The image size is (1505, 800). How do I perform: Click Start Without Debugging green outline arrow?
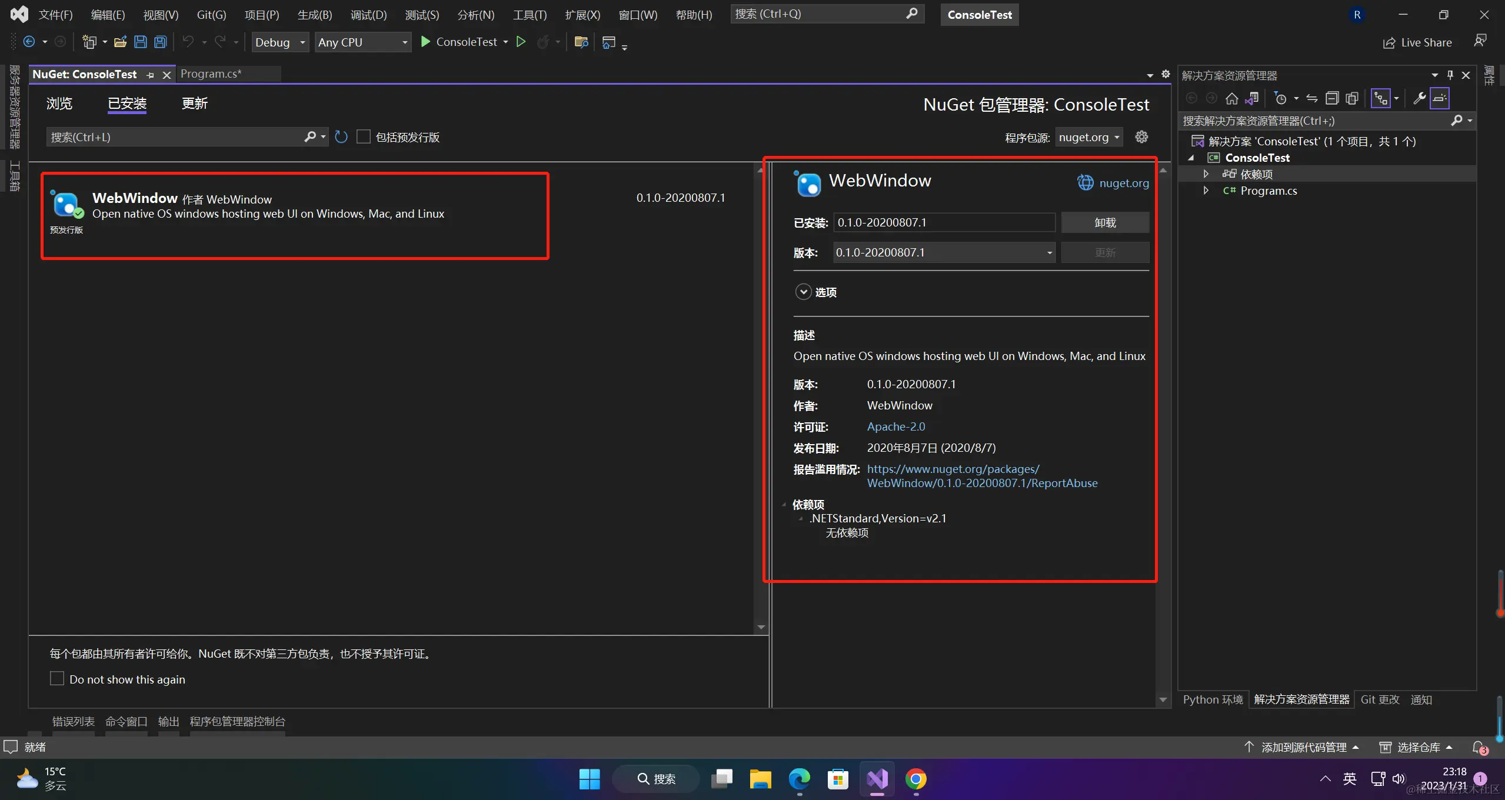521,42
